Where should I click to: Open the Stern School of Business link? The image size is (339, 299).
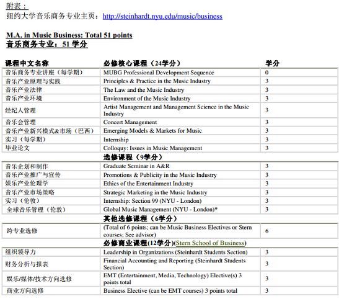pyautogui.click(x=210, y=243)
